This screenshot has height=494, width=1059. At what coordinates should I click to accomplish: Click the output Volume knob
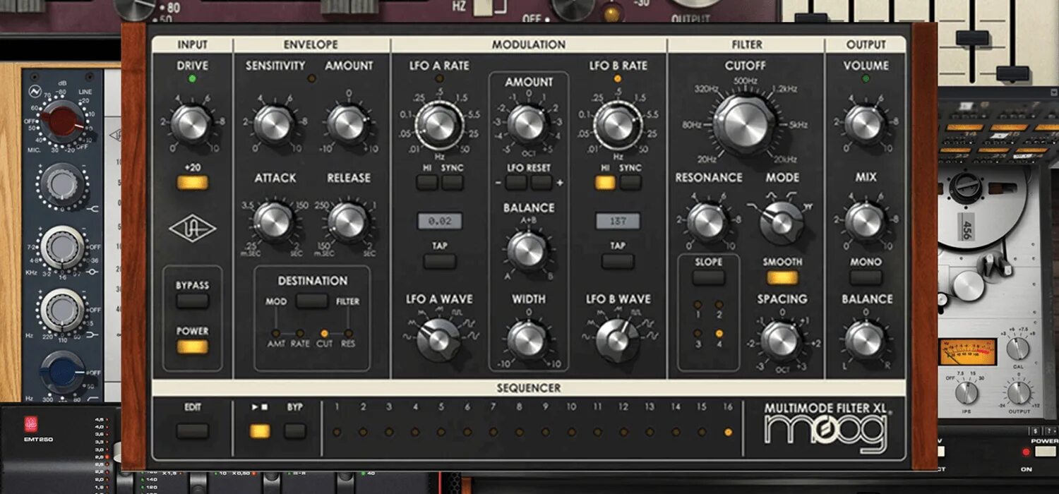tap(865, 124)
